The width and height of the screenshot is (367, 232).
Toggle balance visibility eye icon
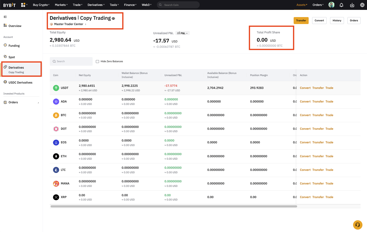113,18
